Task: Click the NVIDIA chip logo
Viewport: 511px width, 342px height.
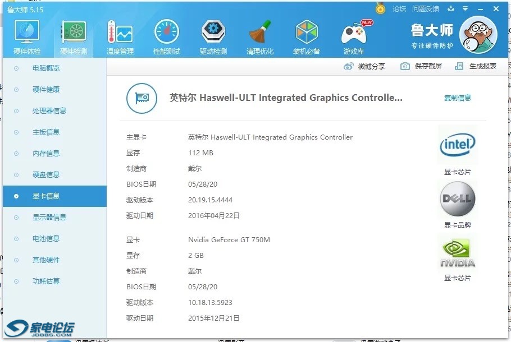Action: click(x=458, y=253)
